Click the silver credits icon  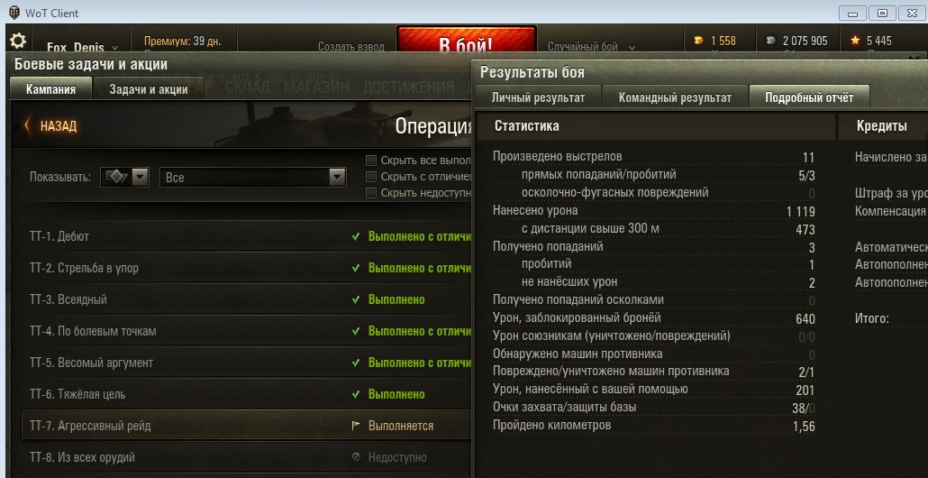click(x=770, y=41)
